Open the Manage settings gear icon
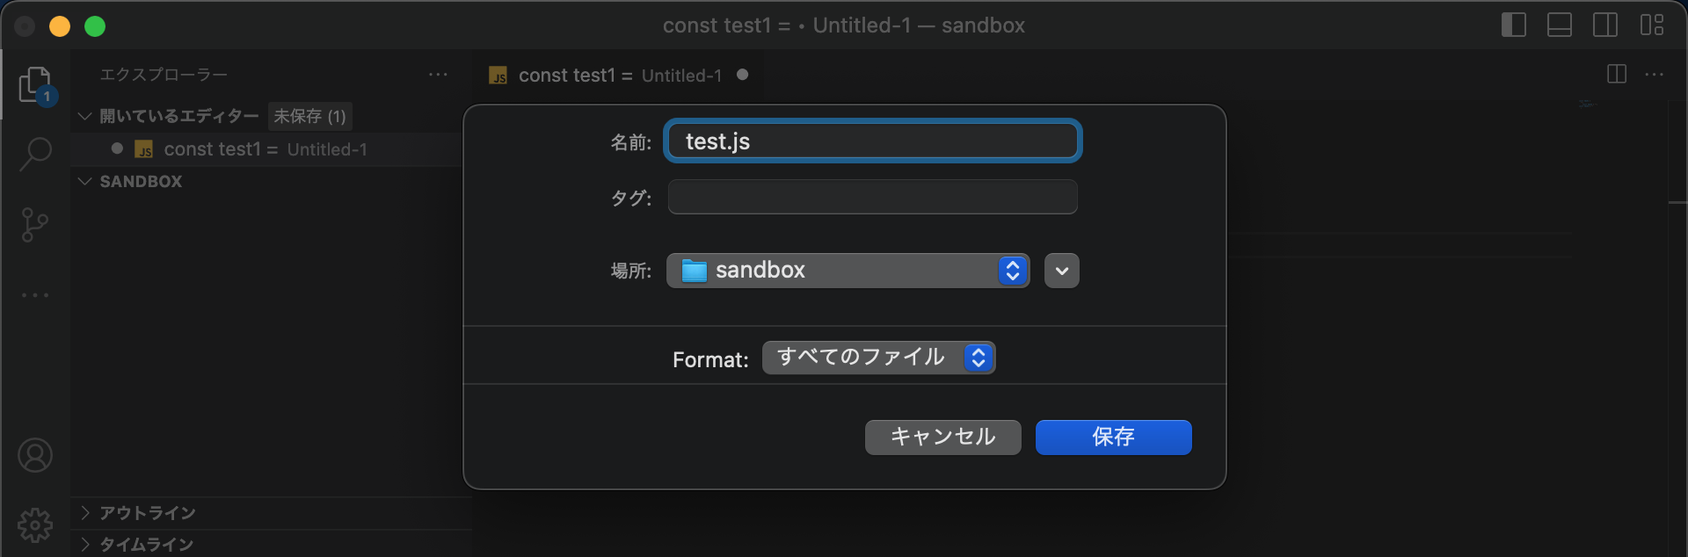This screenshot has width=1688, height=557. 35,524
